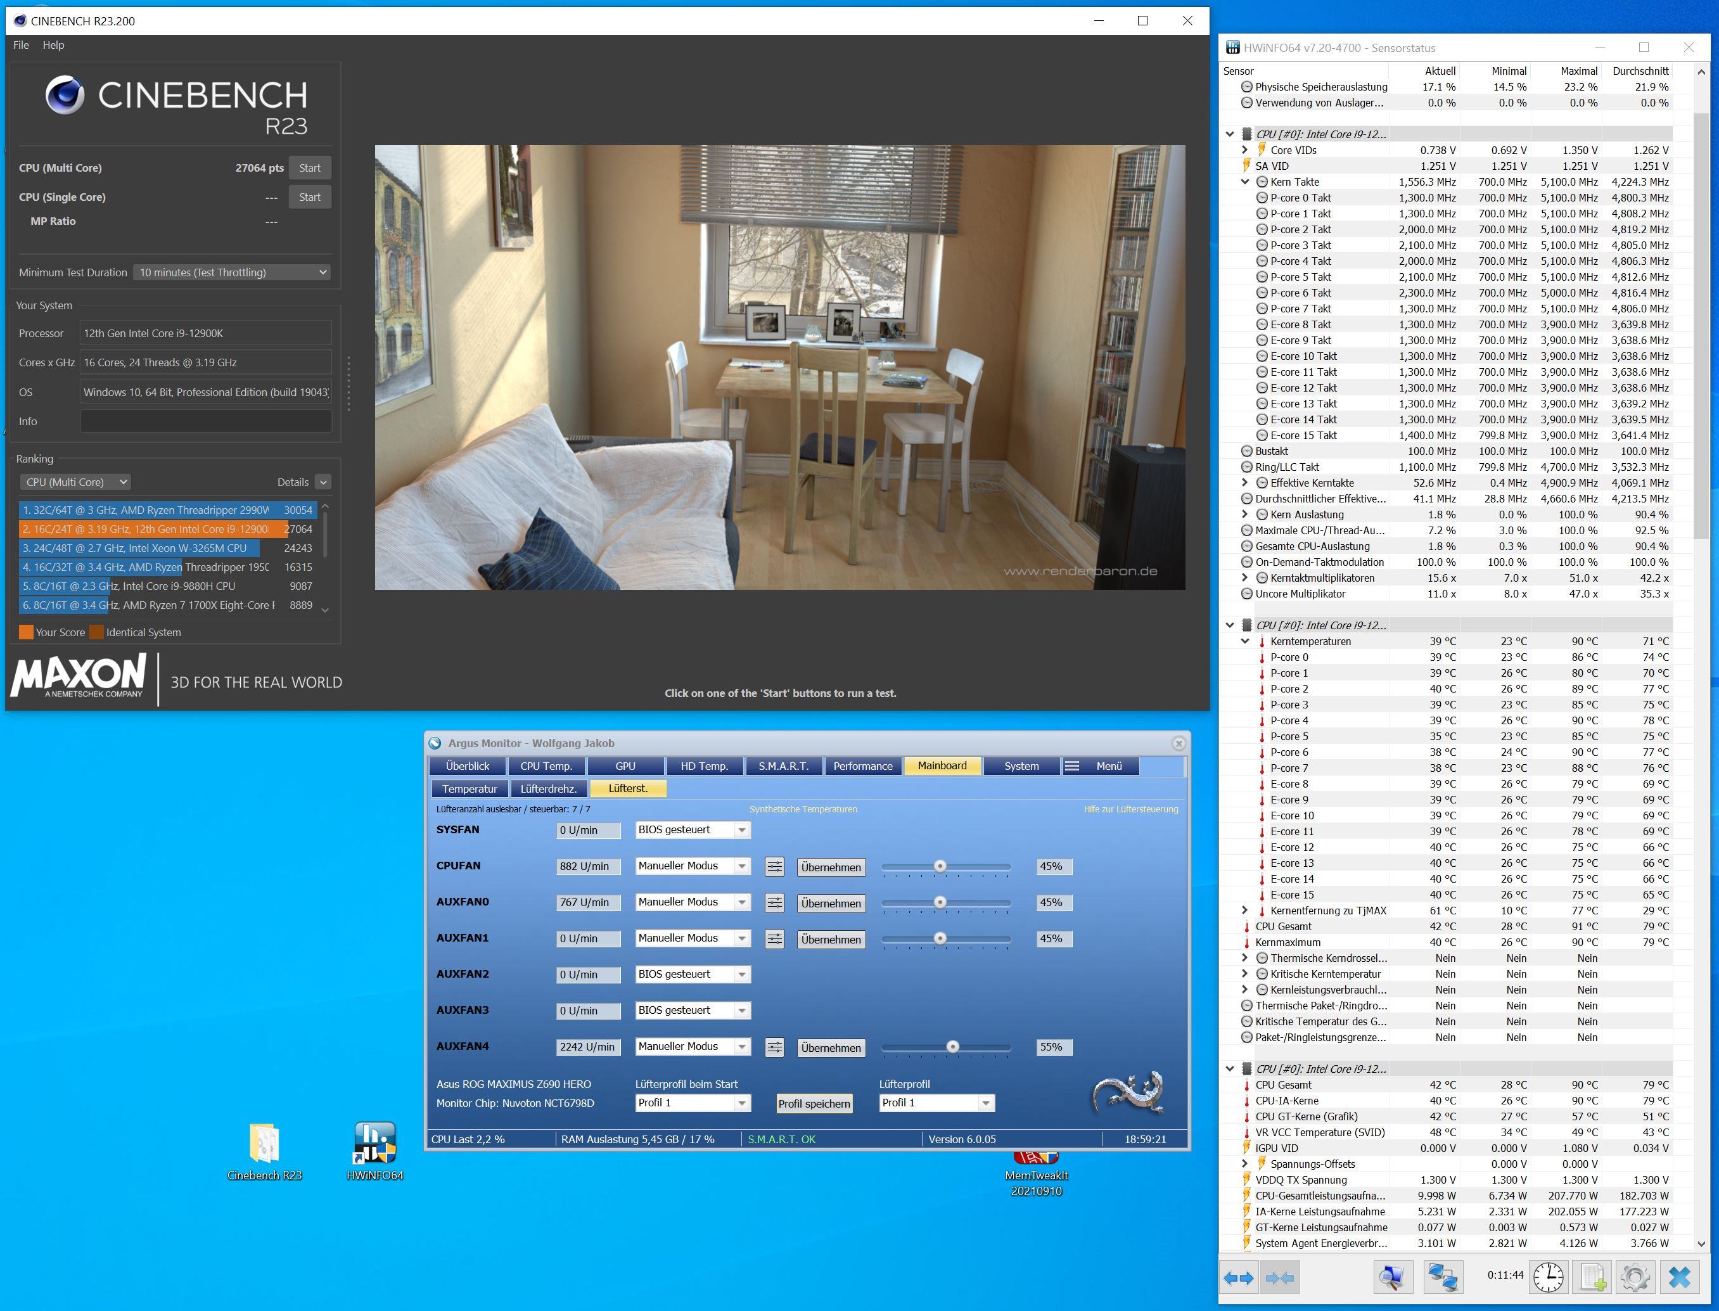Screen dimensions: 1719x1311
Task: Switch to Überblick tab in Argus Monitor
Action: tap(468, 766)
